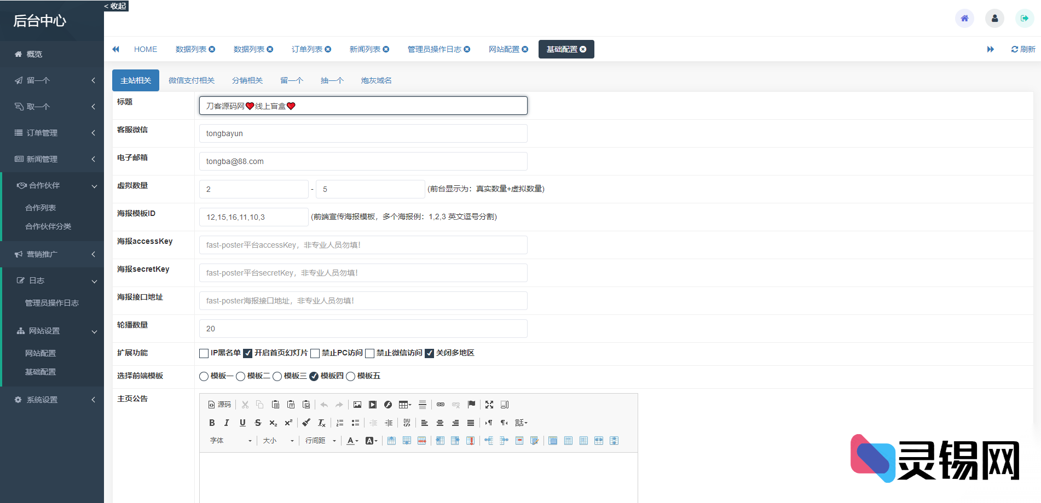This screenshot has height=503, width=1041.
Task: Click the Insert Table icon in the editor toolbar
Action: 403,405
